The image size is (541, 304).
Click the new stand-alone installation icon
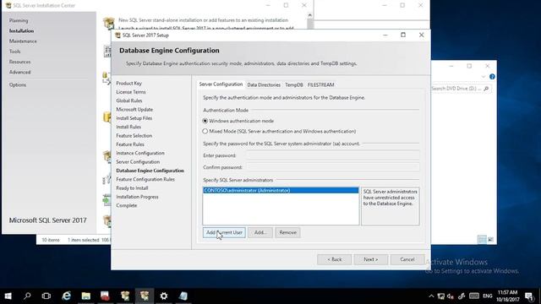[108, 23]
